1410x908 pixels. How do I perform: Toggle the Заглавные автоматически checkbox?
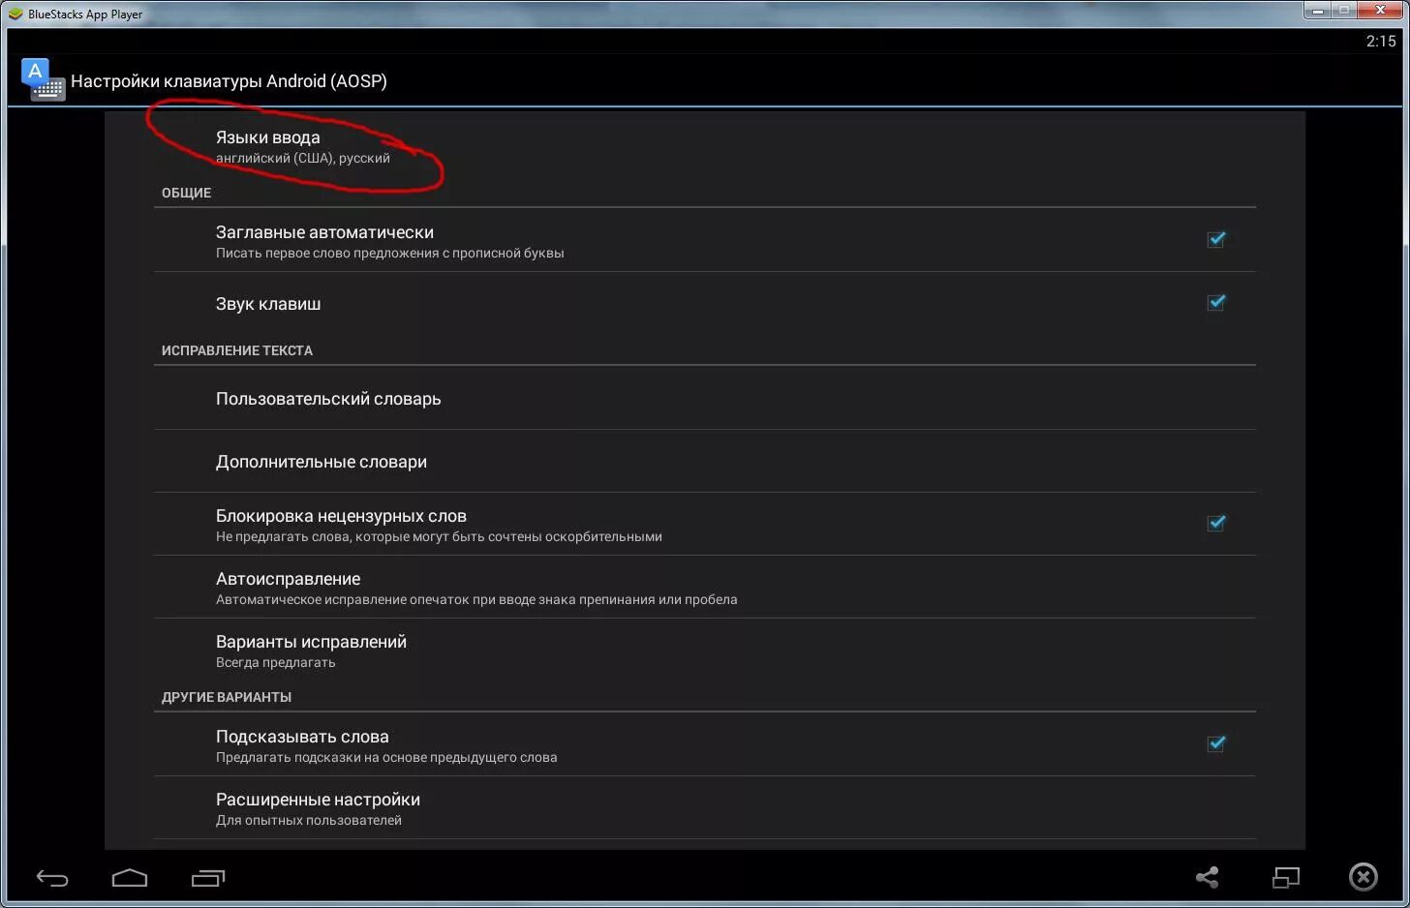1216,239
